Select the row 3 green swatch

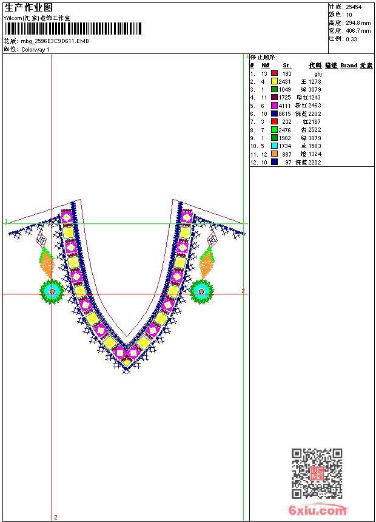[x=274, y=89]
